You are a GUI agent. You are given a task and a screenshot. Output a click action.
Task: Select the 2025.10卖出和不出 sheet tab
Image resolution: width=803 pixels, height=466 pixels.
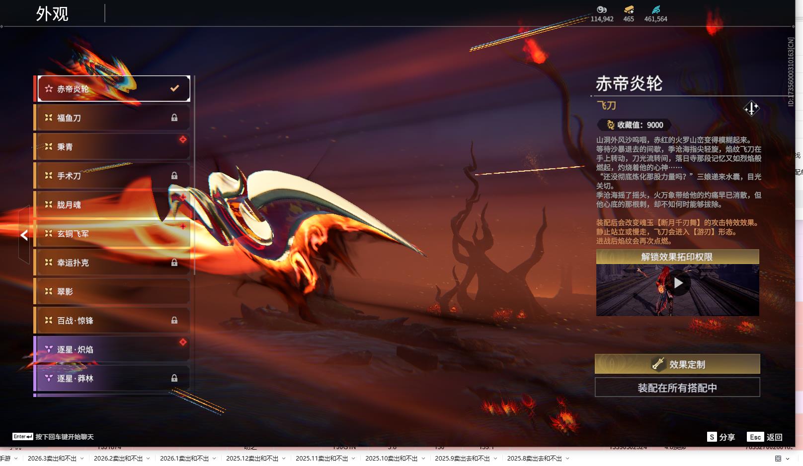tap(392, 459)
